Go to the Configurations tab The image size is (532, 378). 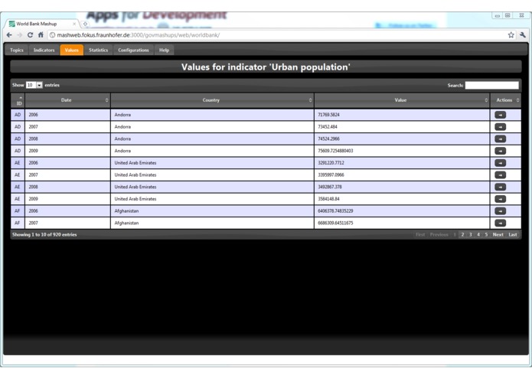[x=133, y=50]
